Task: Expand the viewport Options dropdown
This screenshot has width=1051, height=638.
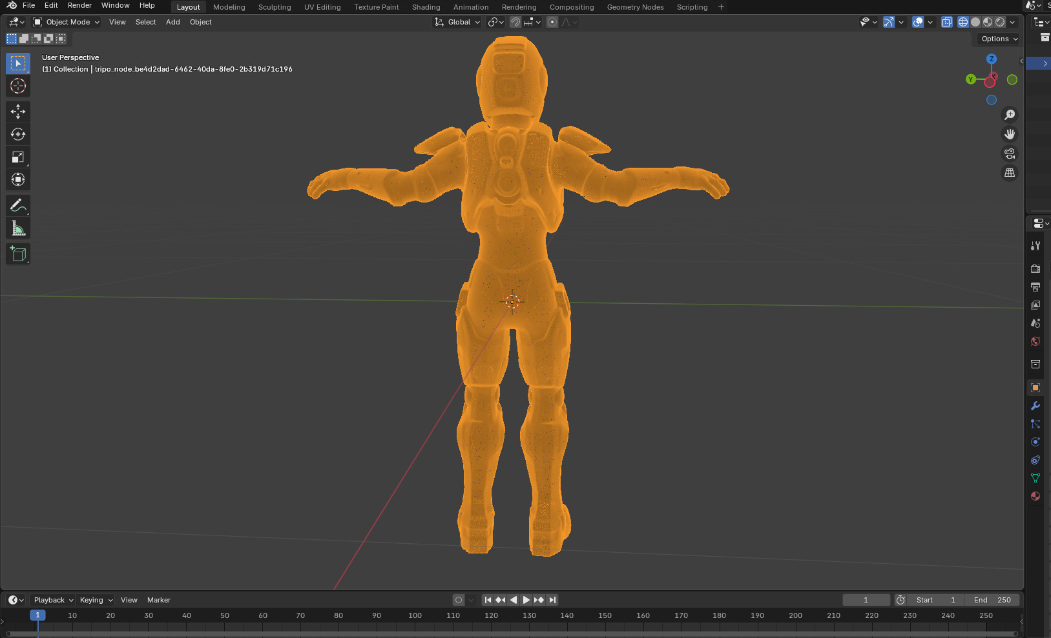Action: [999, 39]
